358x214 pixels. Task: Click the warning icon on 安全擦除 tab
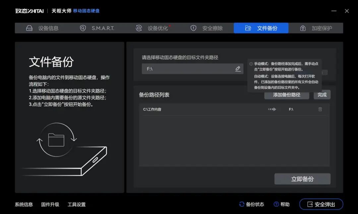pyautogui.click(x=193, y=28)
